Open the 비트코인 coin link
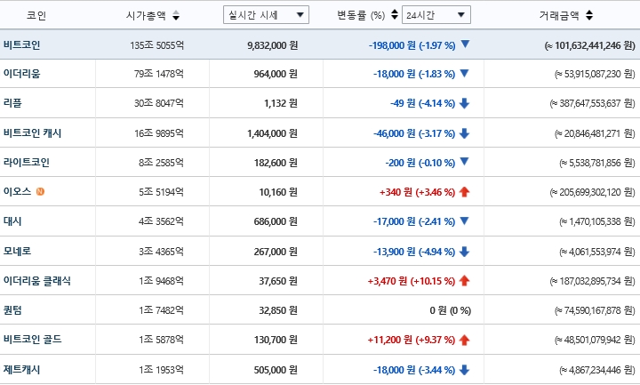 tap(21, 44)
